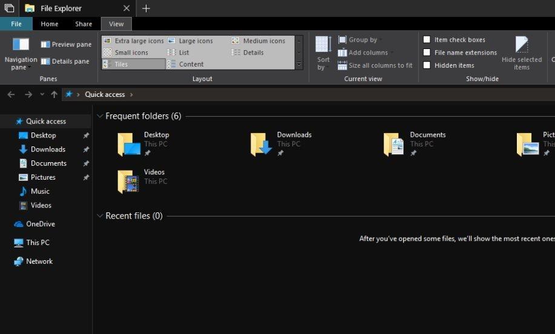Switch layout to Extra large icons
Screen dimensions: 555x334
133,41
